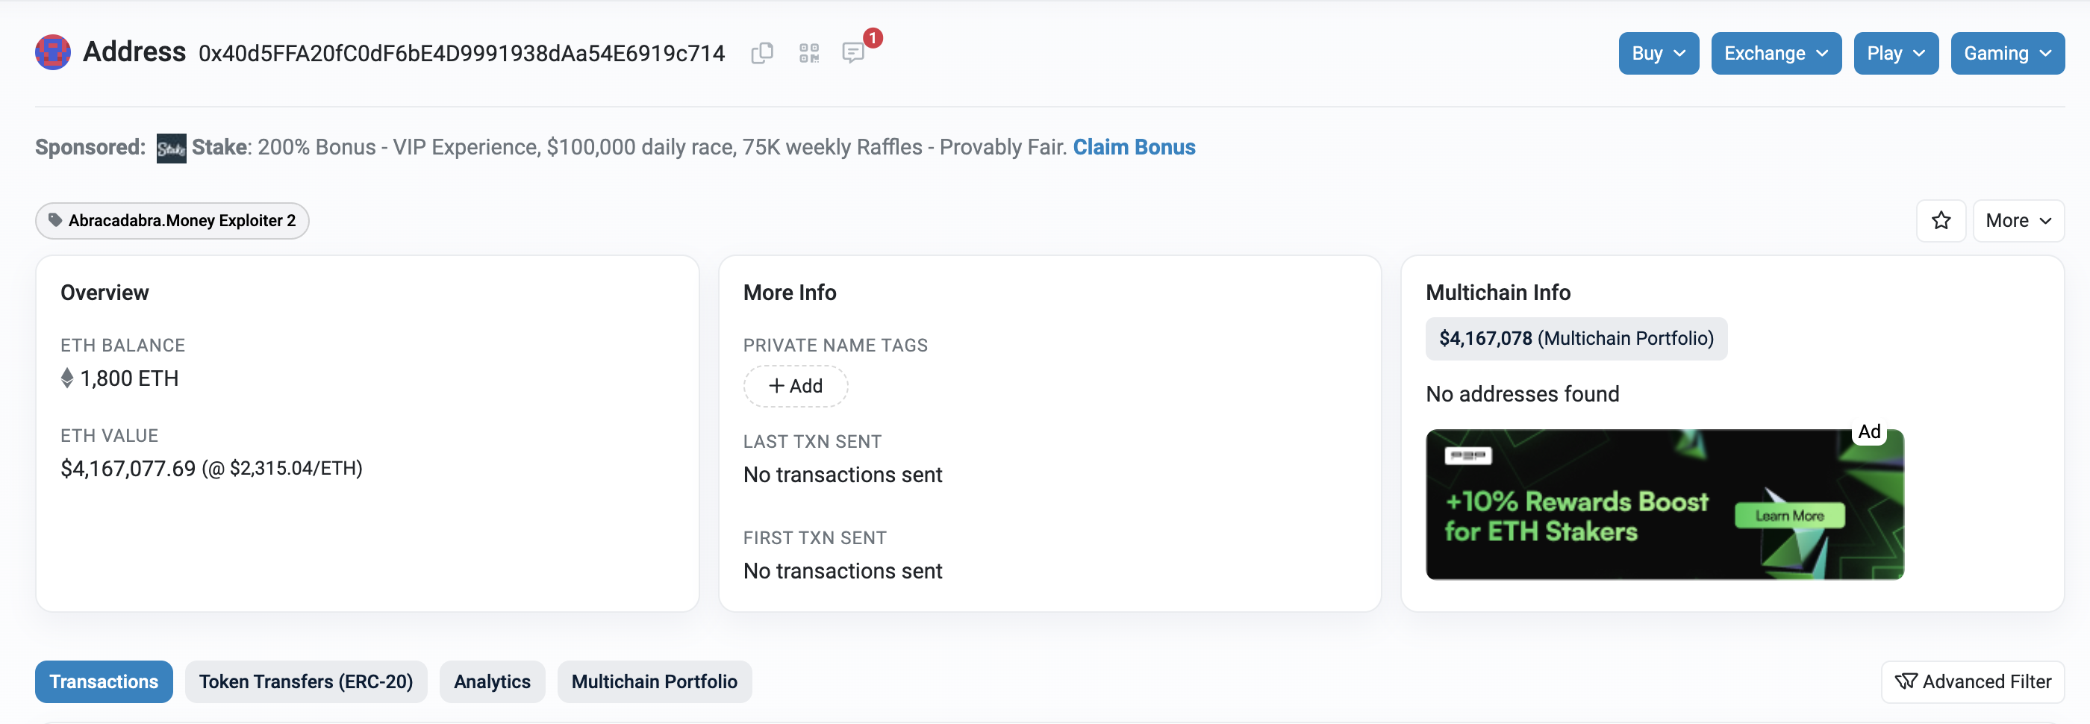Viewport: 2090px width, 724px height.
Task: Open the Exchange dropdown menu
Action: (x=1775, y=54)
